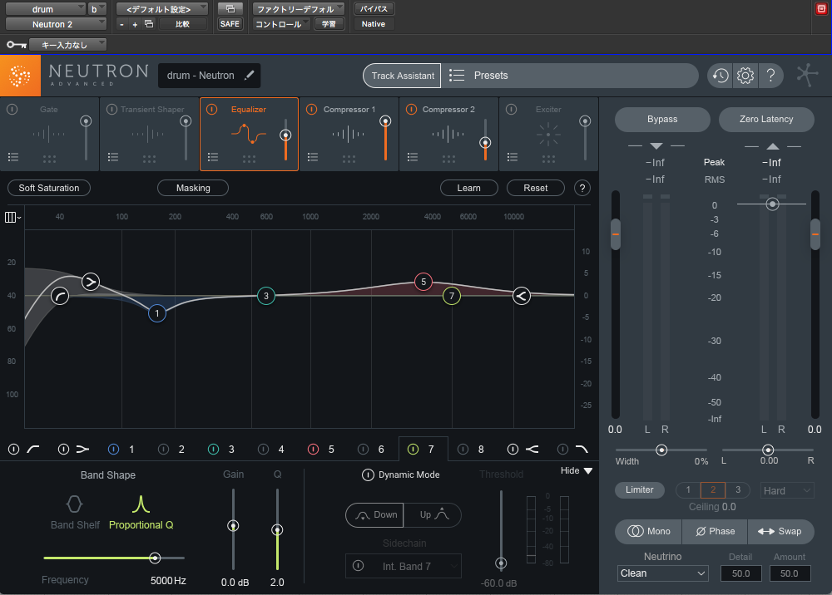
Task: Select EQ node 7 on the curve
Action: (452, 296)
